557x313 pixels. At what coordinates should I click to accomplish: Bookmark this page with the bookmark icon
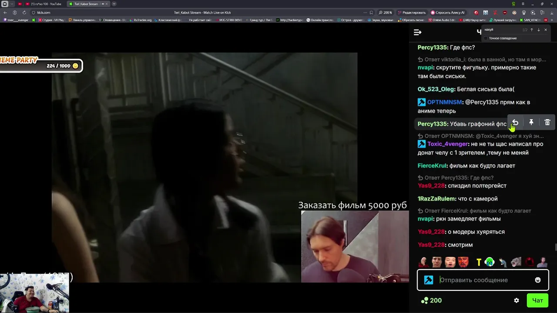point(371,13)
